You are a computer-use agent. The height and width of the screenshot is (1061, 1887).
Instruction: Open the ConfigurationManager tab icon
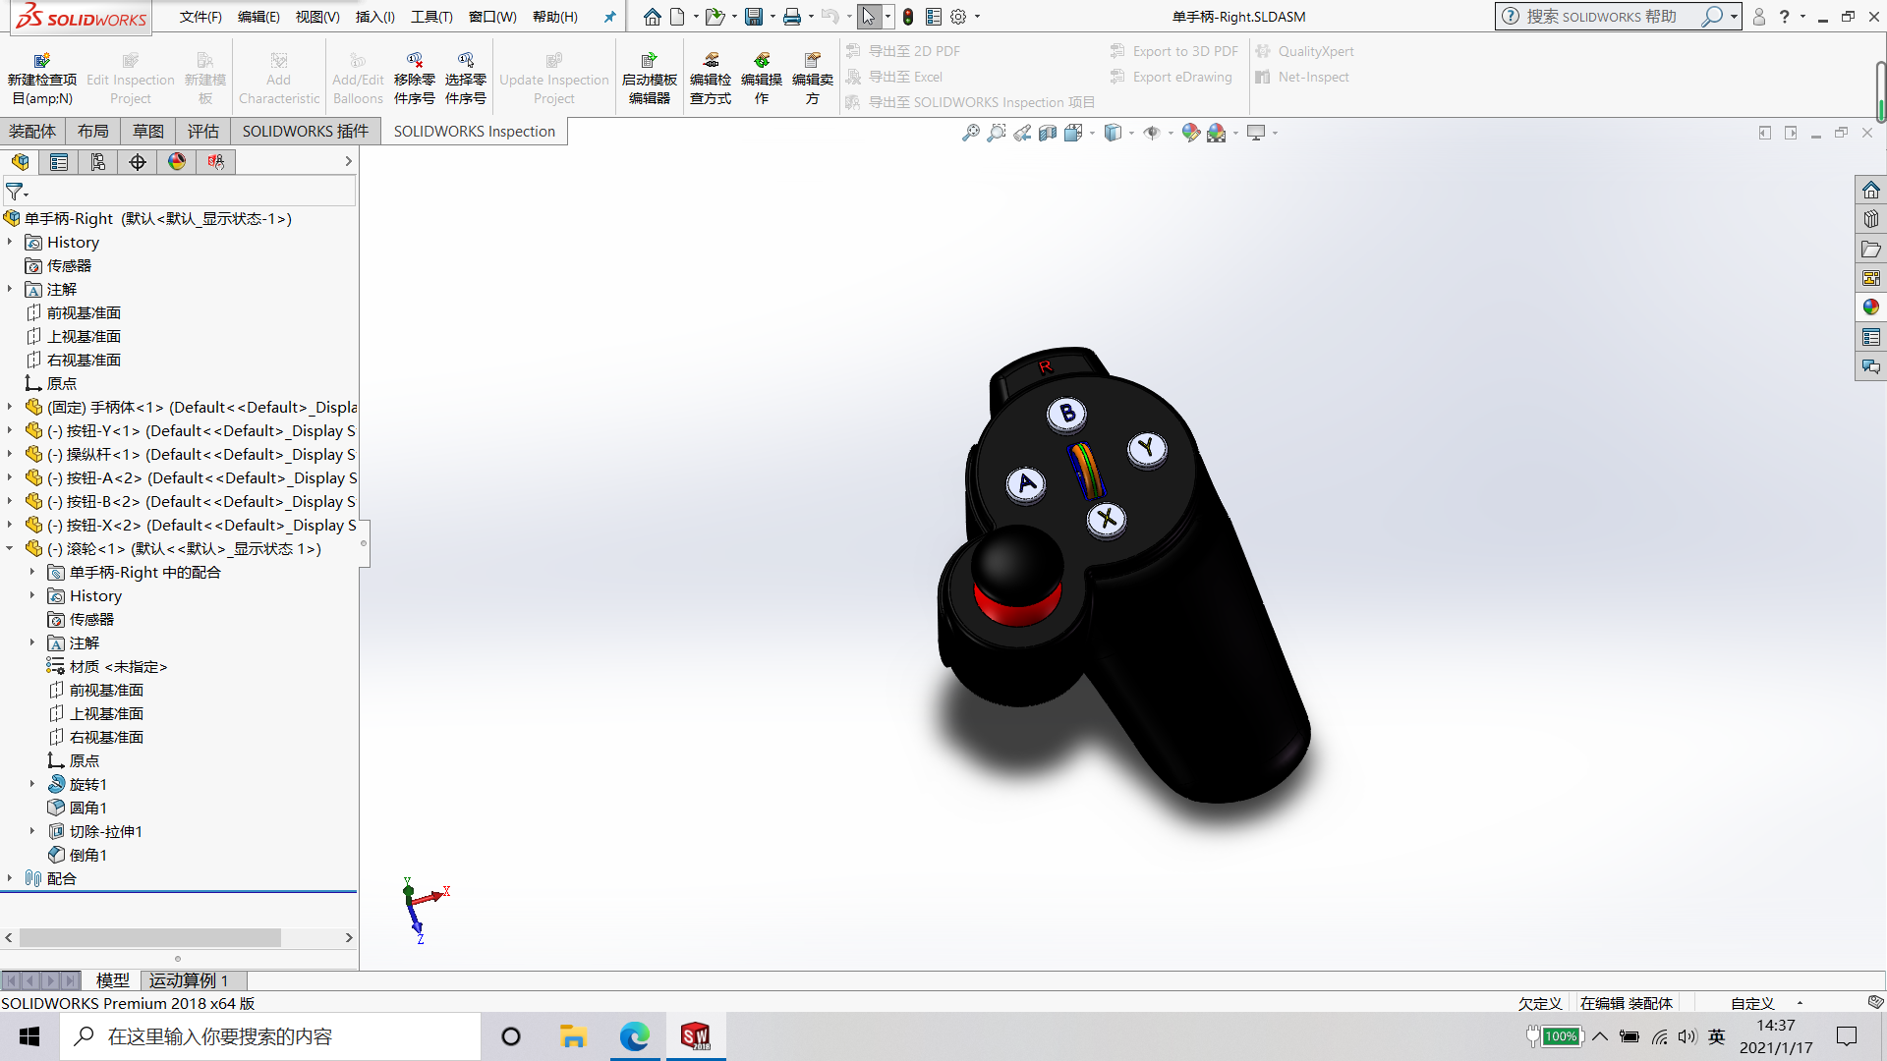point(98,162)
